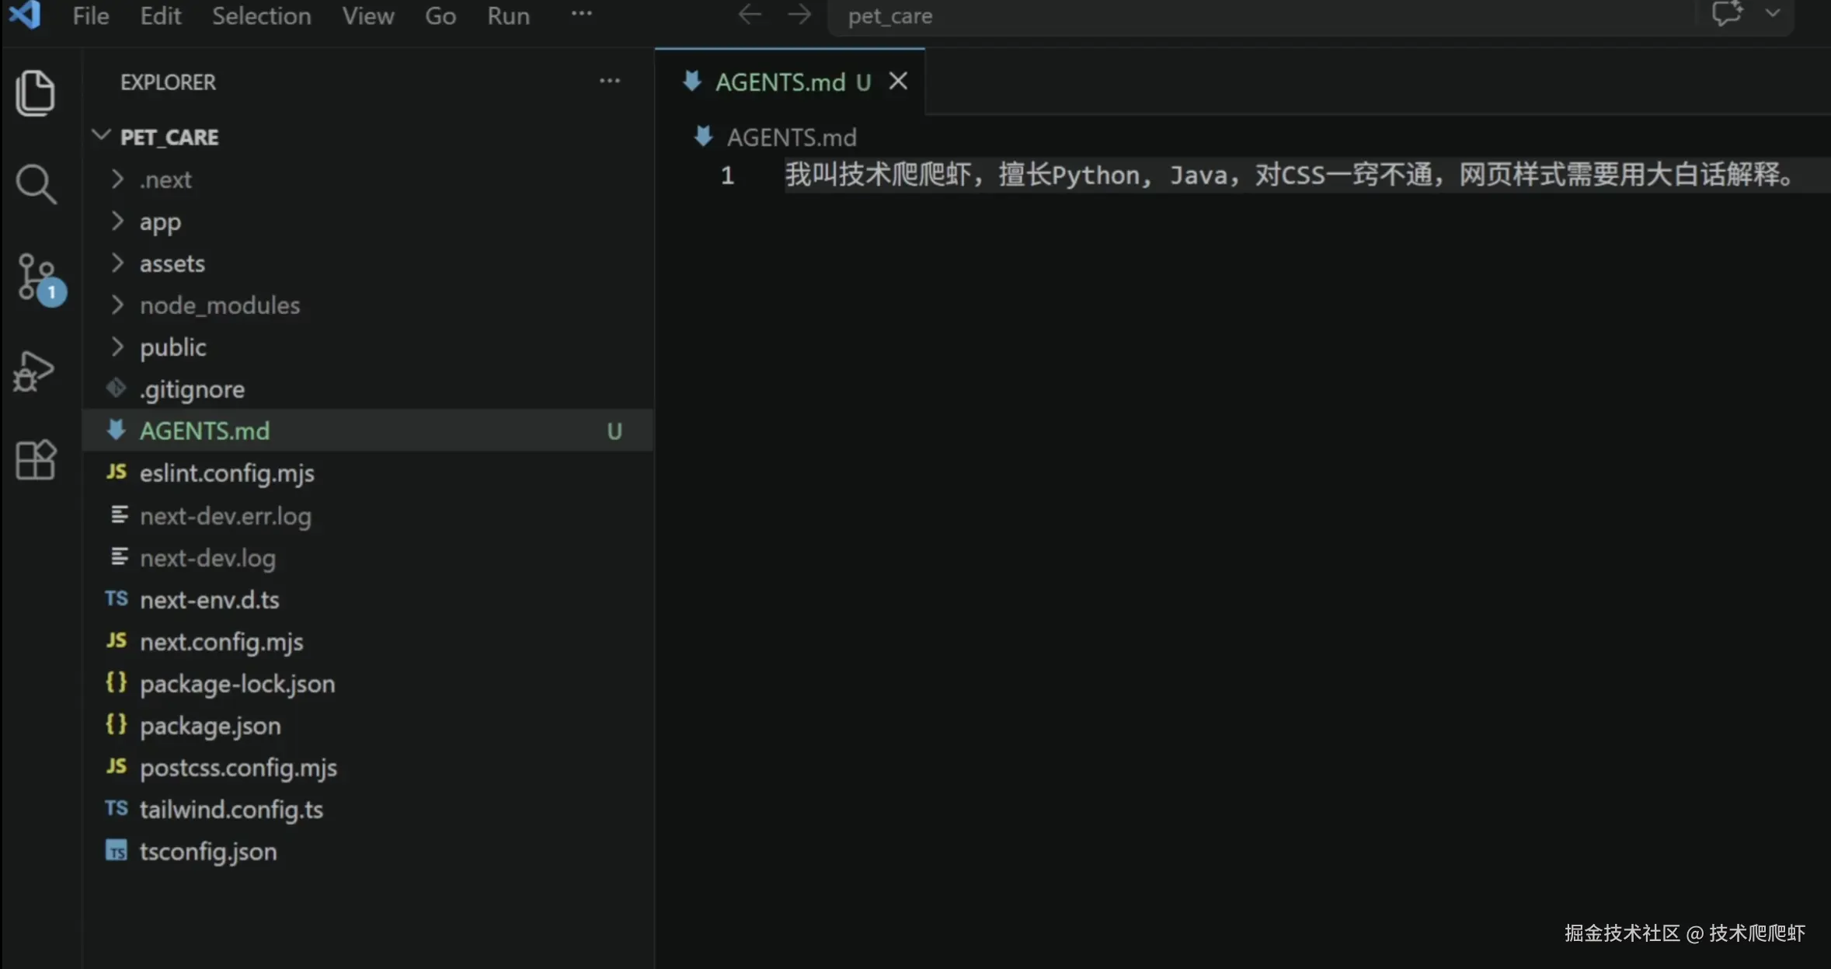This screenshot has height=969, width=1831.
Task: Open tailwind.config.ts in the file tree
Action: (x=231, y=810)
